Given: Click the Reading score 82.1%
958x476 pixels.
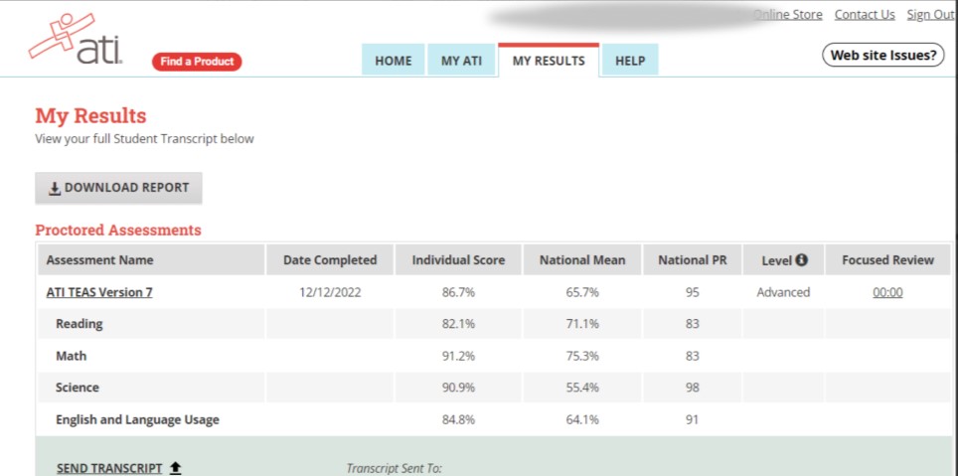Looking at the screenshot, I should 458,324.
